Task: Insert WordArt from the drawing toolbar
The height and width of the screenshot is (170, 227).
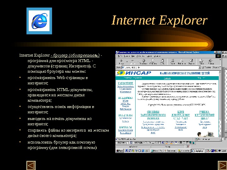Action: (163, 143)
